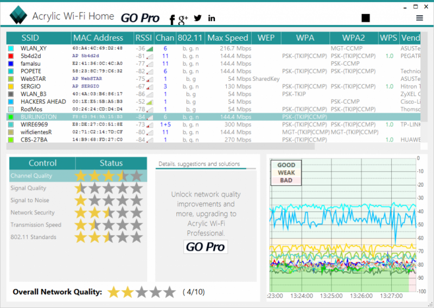The height and width of the screenshot is (308, 434).
Task: Select the WIRE6969 network name
Action: coord(34,125)
